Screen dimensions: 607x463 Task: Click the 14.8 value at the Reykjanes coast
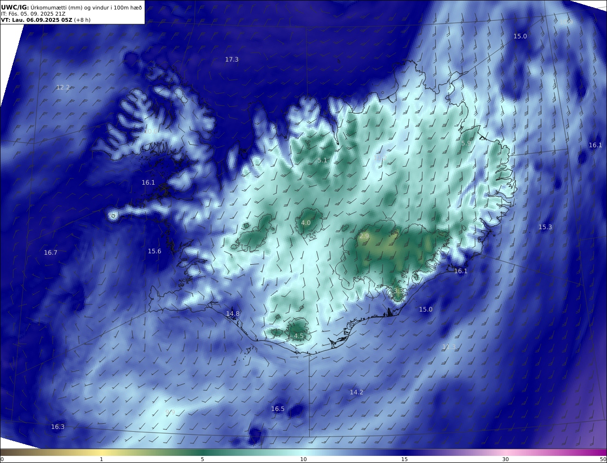[233, 313]
